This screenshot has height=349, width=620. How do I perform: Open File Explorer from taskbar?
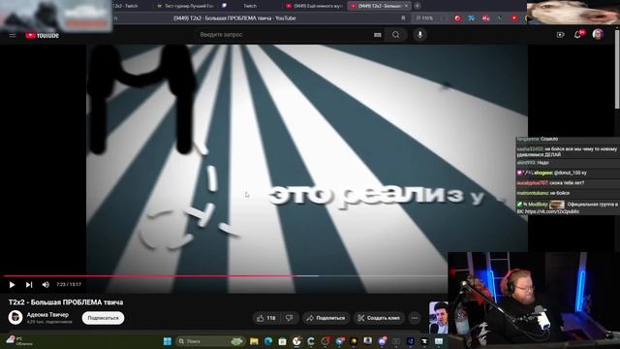point(254,341)
